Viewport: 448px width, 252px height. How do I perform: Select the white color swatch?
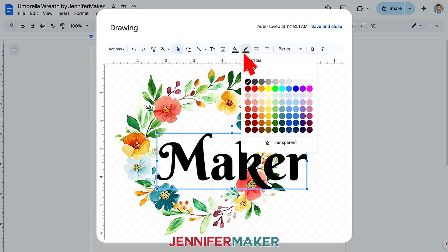point(310,81)
